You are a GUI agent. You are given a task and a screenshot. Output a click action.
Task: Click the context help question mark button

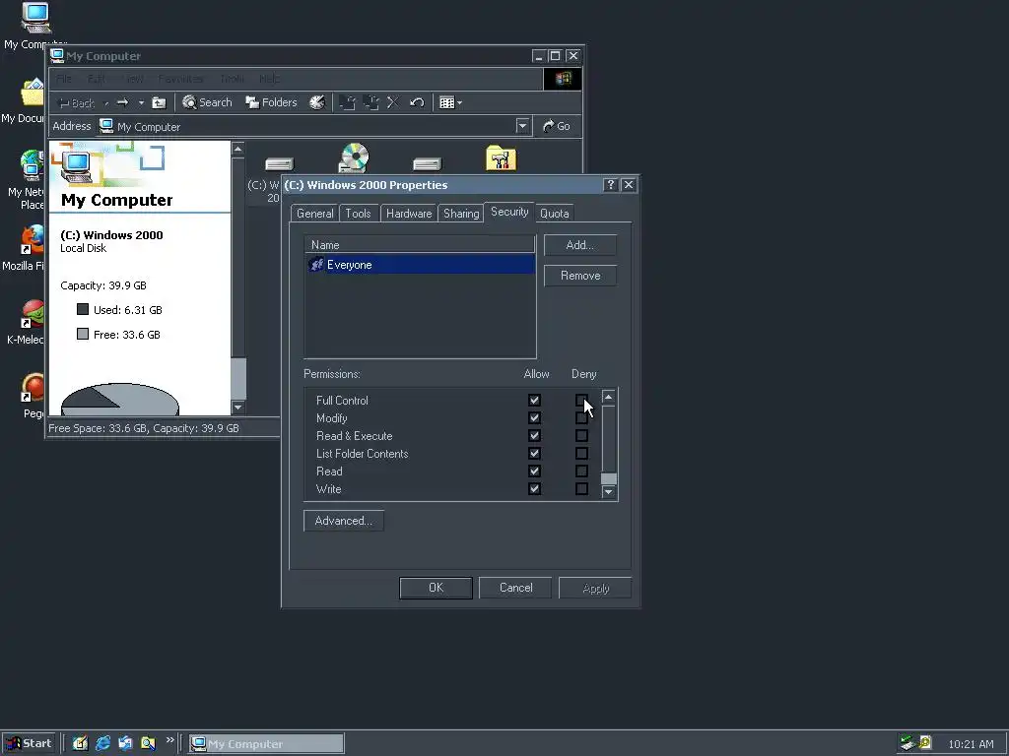(x=611, y=185)
